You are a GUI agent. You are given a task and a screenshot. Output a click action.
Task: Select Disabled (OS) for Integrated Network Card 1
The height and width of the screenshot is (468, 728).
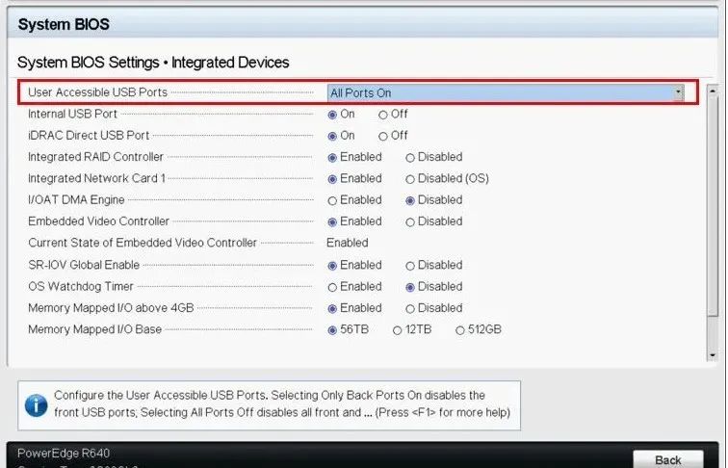click(410, 179)
